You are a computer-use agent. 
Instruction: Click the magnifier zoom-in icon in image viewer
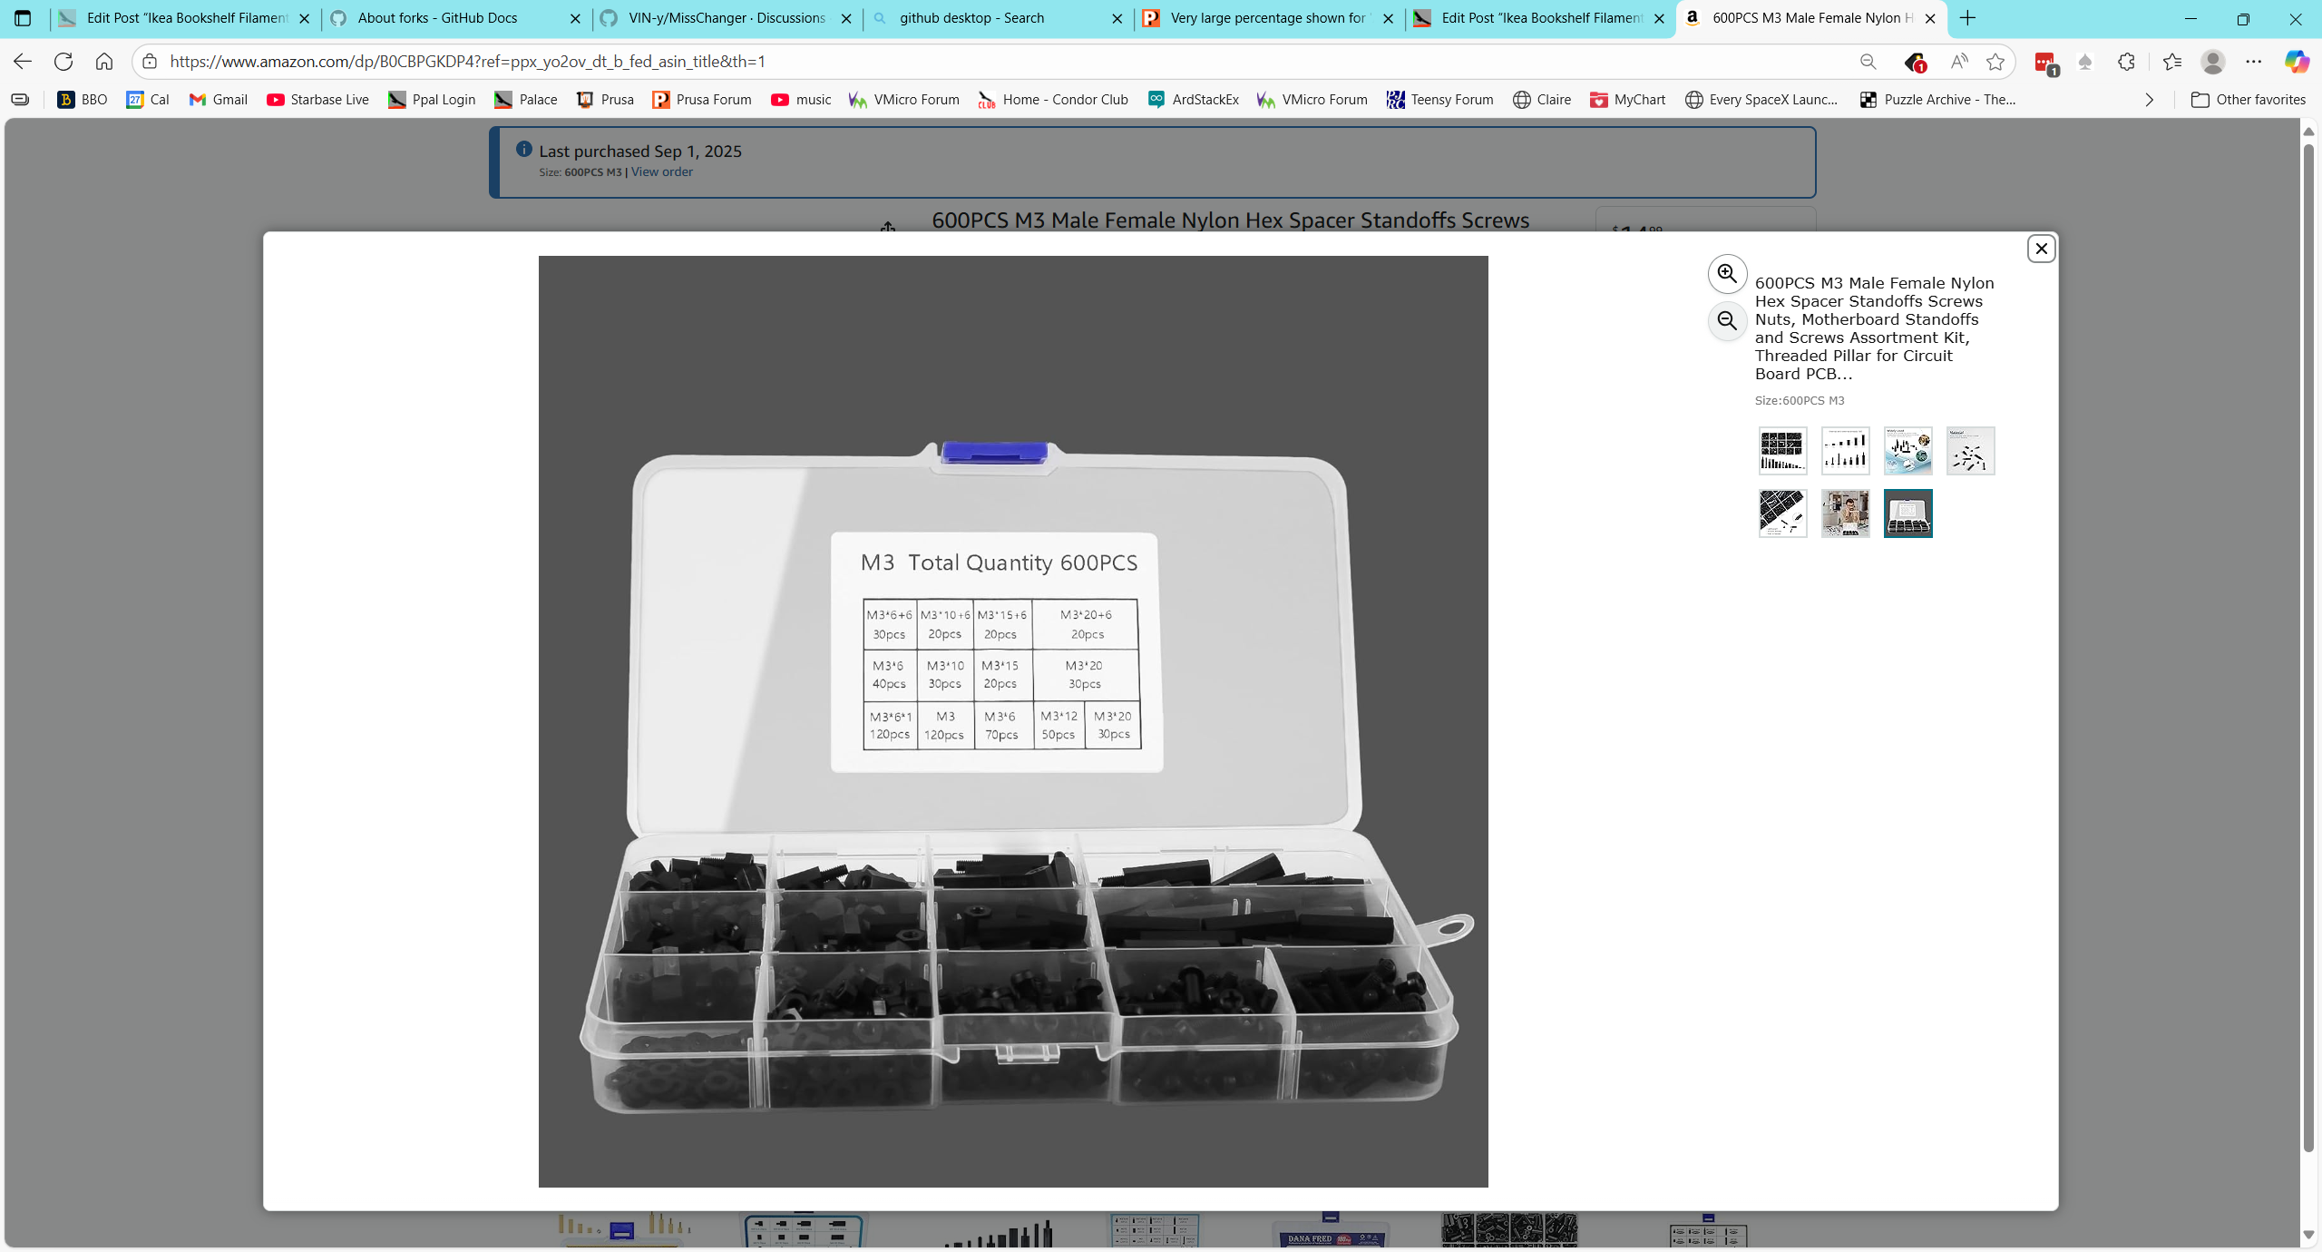pos(1727,274)
